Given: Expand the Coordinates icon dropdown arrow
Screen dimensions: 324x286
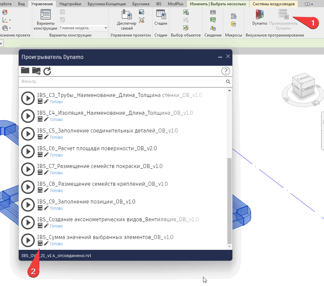Looking at the screenshot, I should 10,20.
